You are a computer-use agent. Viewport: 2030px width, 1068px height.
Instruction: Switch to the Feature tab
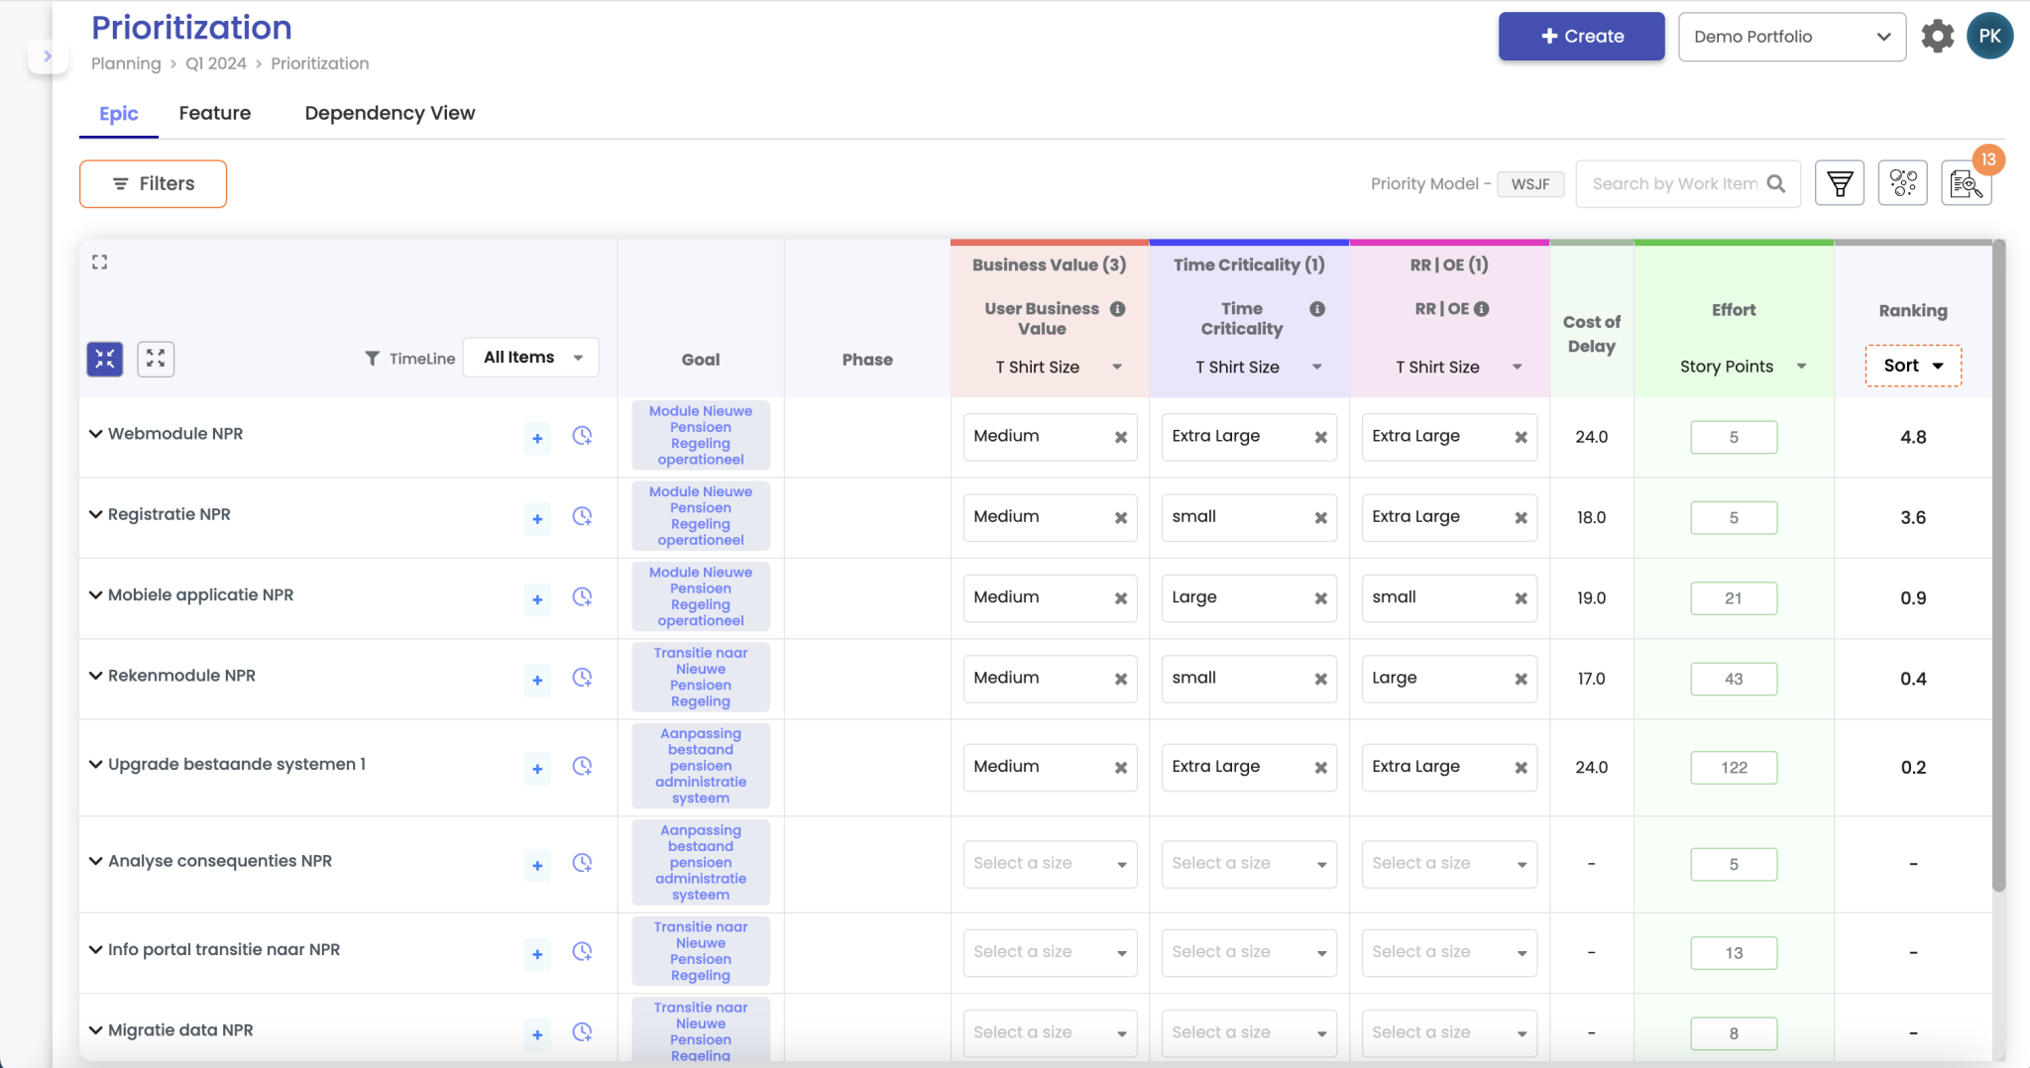tap(215, 113)
